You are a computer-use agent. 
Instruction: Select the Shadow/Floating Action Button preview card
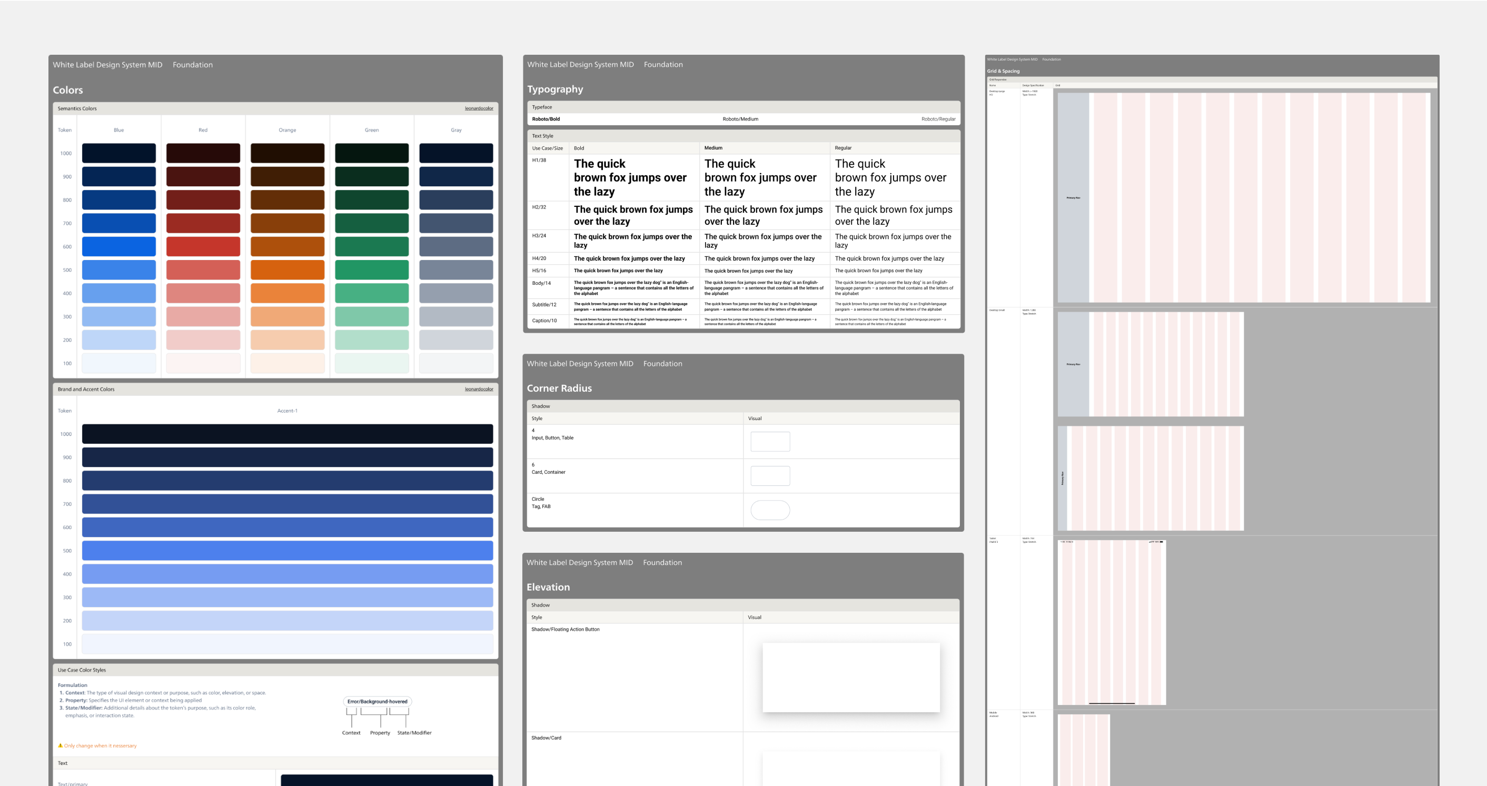[x=851, y=678]
